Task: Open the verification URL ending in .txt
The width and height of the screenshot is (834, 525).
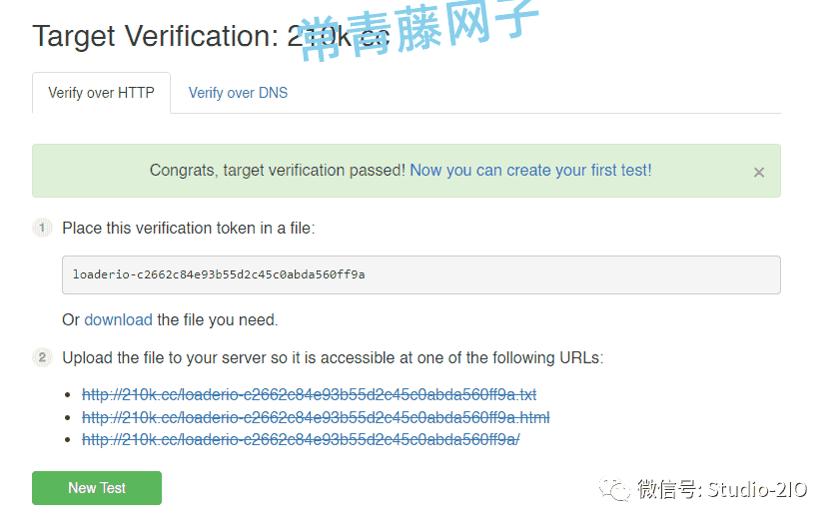Action: 309,394
